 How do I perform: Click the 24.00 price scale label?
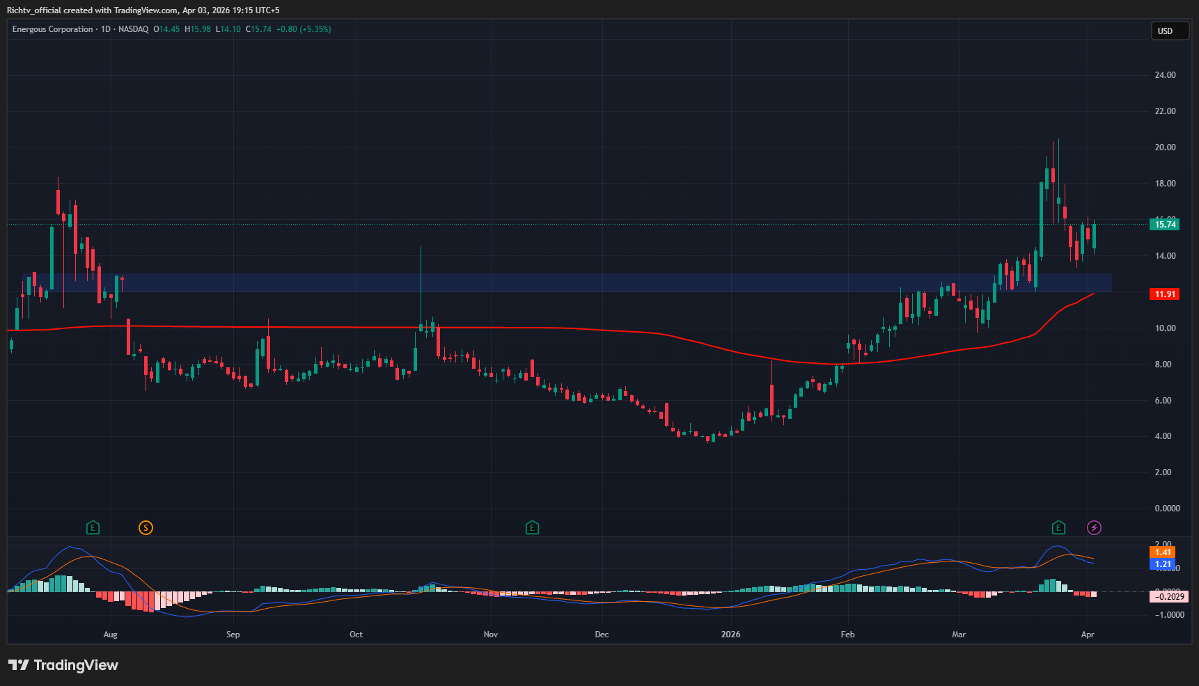(x=1165, y=75)
